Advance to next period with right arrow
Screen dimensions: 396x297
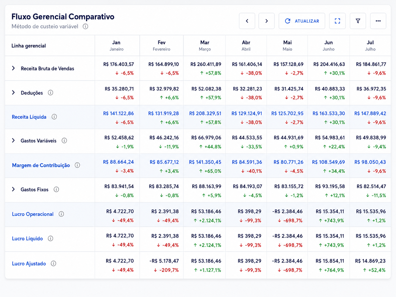point(267,21)
